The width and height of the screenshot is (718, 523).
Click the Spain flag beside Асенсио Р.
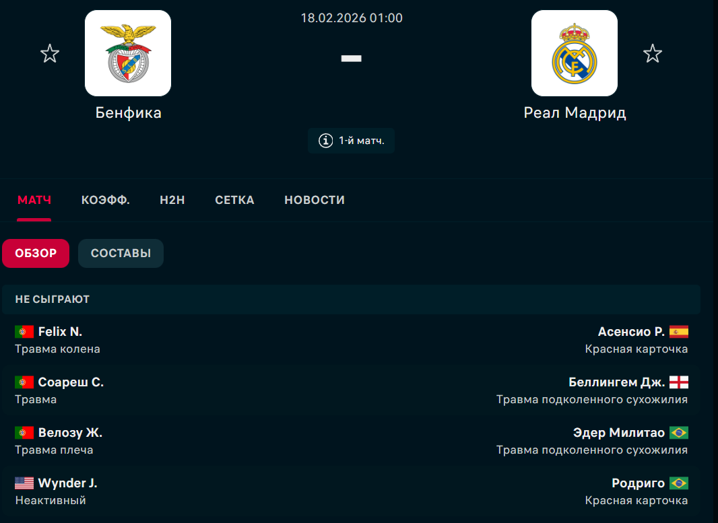(x=678, y=332)
